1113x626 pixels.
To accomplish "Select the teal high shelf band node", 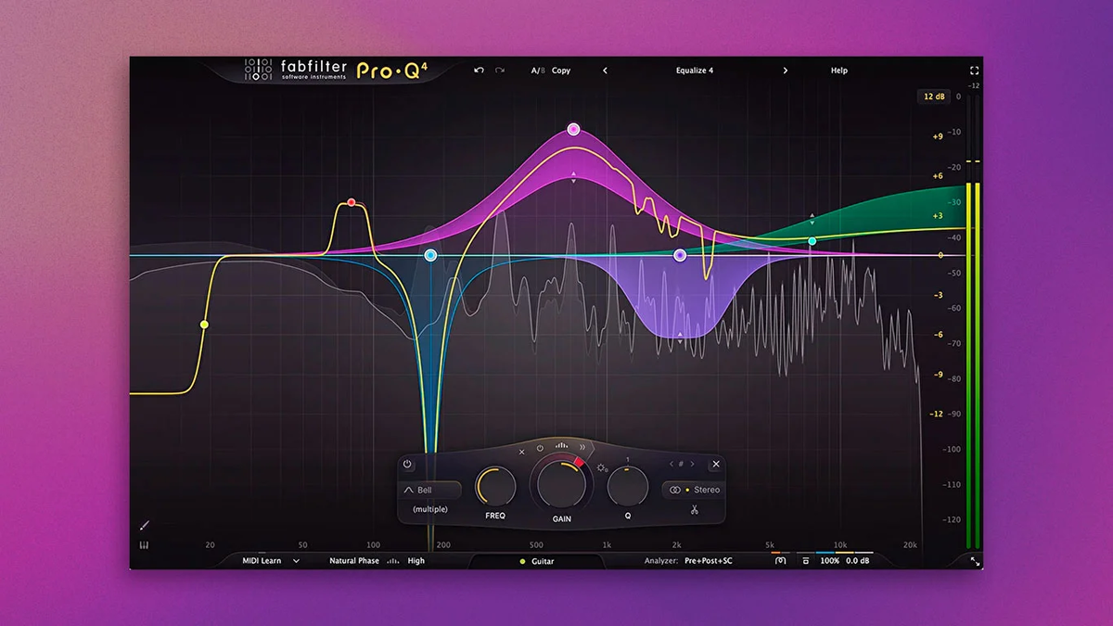I will coord(812,241).
